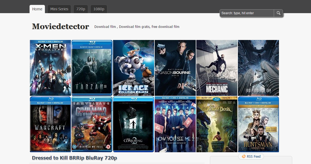311x164 pixels.
Task: Open the X-Men Apocalypse poster
Action: [50, 68]
